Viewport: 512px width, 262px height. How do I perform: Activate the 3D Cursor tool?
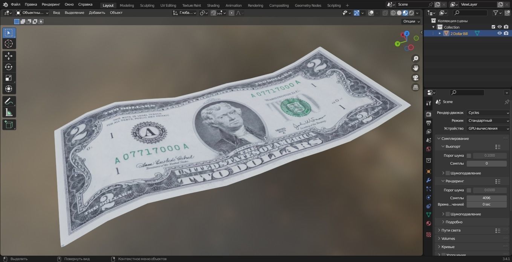9,44
